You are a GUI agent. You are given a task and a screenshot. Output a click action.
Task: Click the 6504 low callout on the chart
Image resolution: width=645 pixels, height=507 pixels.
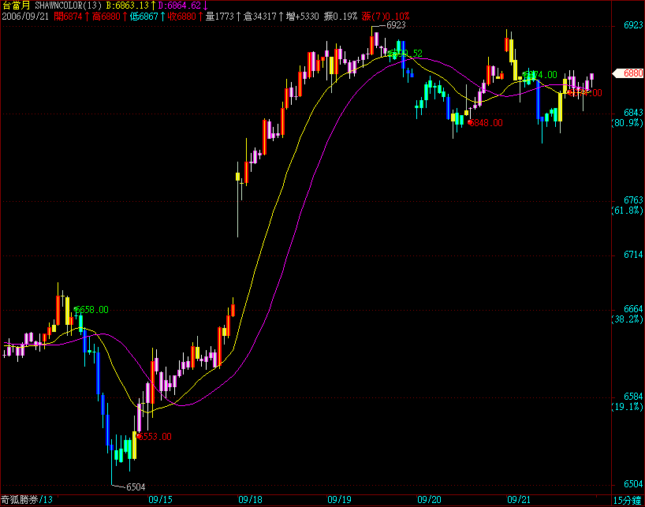[136, 487]
